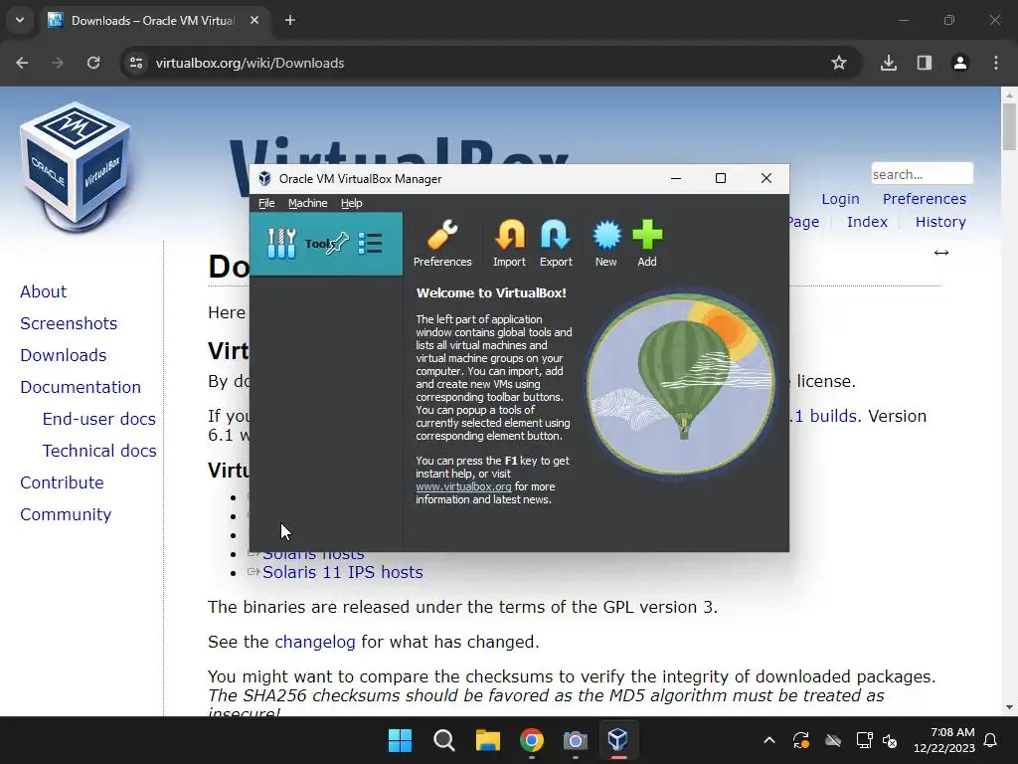
Task: Click the Downloads sidebar link
Action: tap(64, 355)
